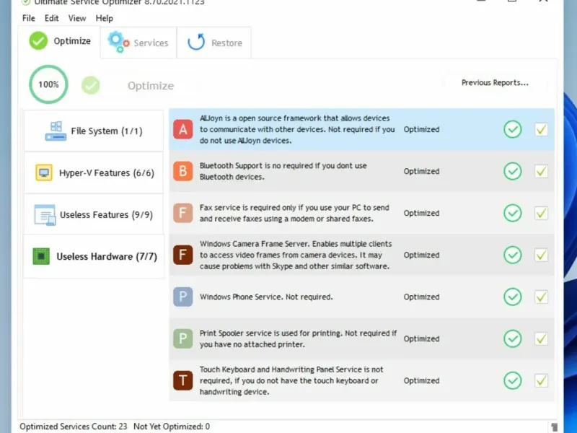Viewport: 577px width, 433px height.
Task: Click the Bluetooth Support description text
Action: pos(283,171)
